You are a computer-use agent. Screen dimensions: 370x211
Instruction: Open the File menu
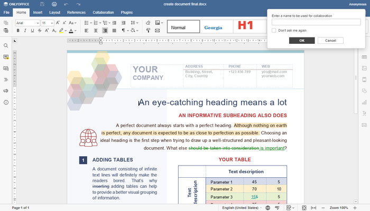coord(6,12)
